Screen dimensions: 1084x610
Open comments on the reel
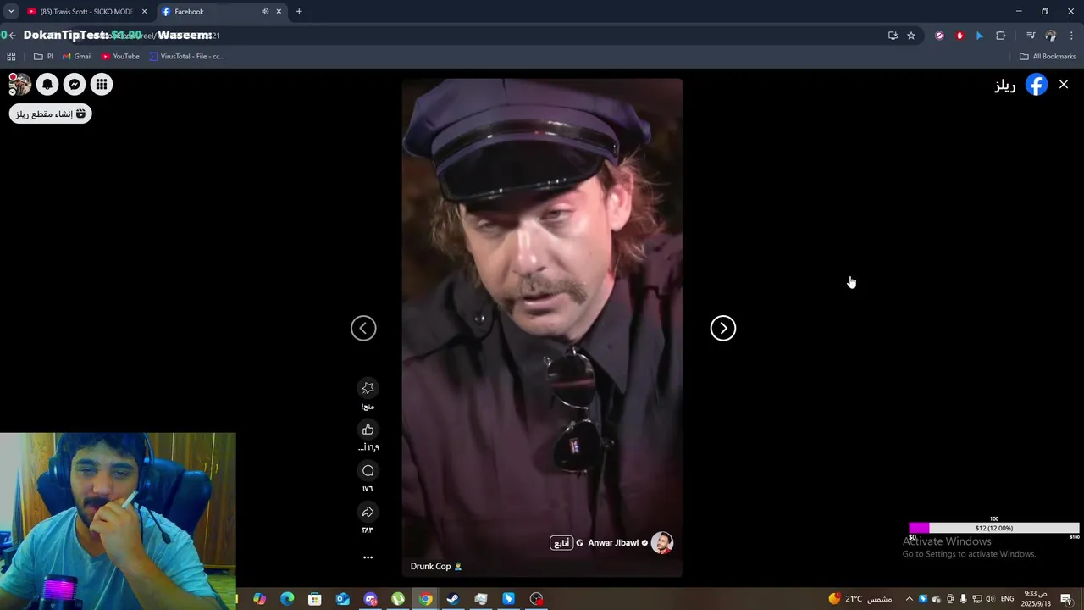point(368,471)
